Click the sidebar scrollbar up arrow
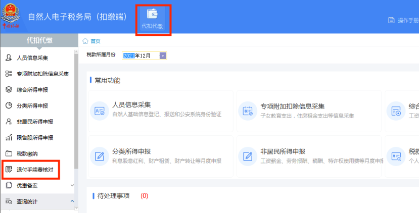Screen dimensions: 419x213 (x=76, y=52)
